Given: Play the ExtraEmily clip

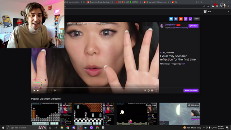Looking at the screenshot, I should point(34,91).
